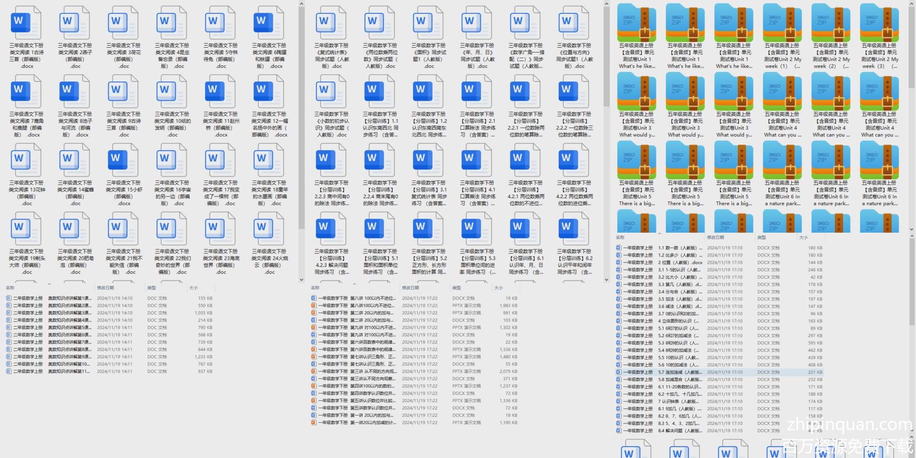Click scroll-up arrow of 三年级数学下册 pane
Image resolution: width=916 pixels, height=458 pixels.
(606, 4)
